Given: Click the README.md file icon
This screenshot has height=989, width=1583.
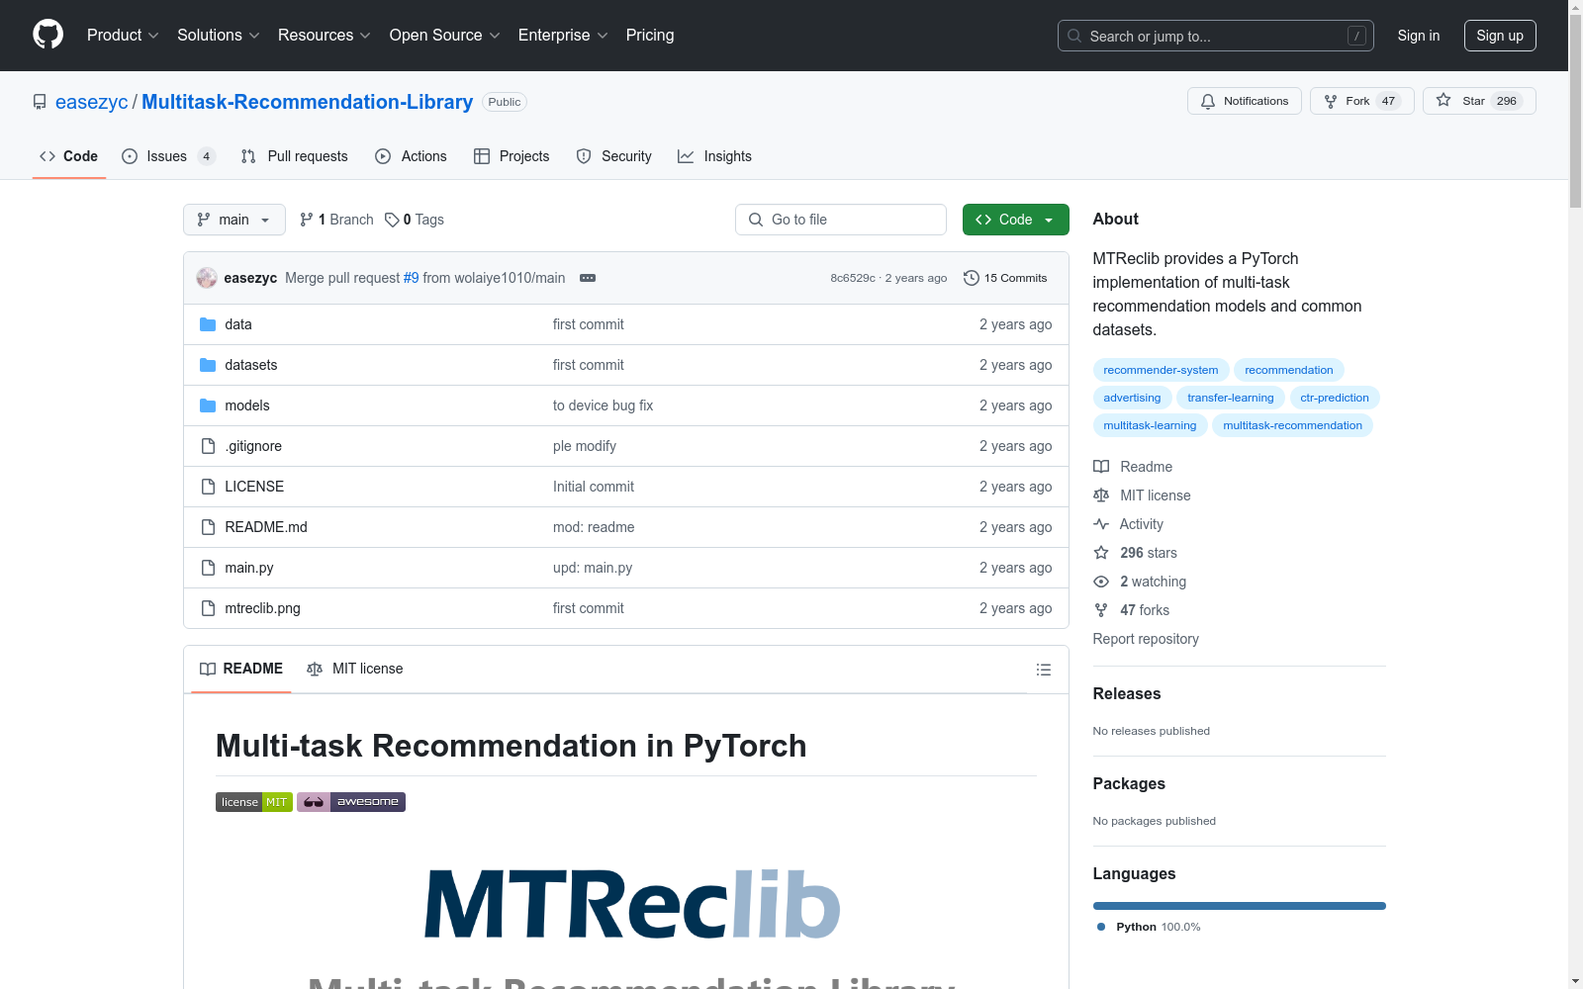Looking at the screenshot, I should (x=208, y=527).
